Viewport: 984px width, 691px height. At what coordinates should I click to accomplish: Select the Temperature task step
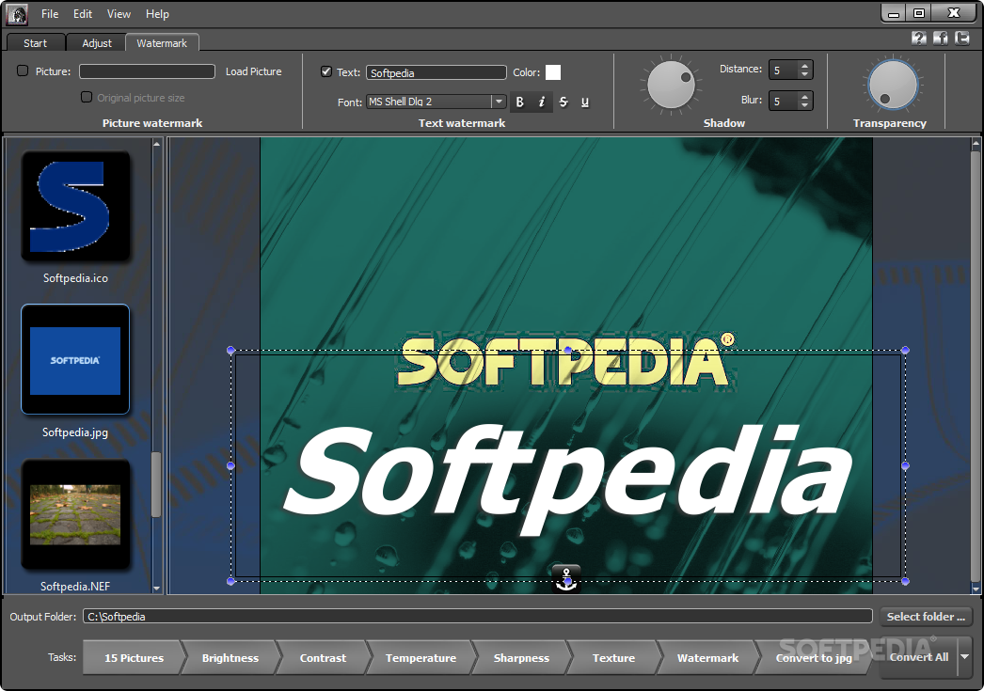click(421, 658)
